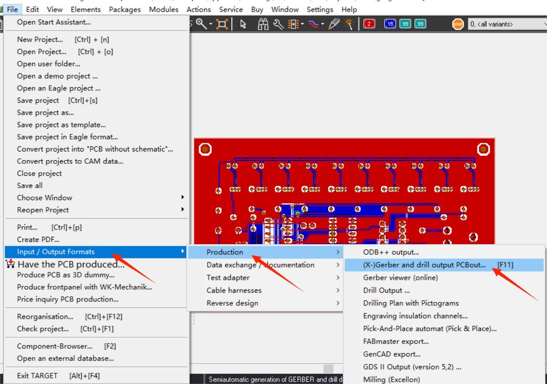Click the pen drawing tool icon

click(334, 24)
